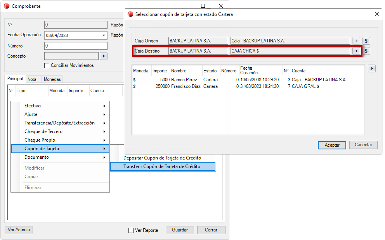Viewport: 385px width, 240px height.
Task: Click the 10/05/2008 10:29:20 date cell
Action: pyautogui.click(x=260, y=80)
